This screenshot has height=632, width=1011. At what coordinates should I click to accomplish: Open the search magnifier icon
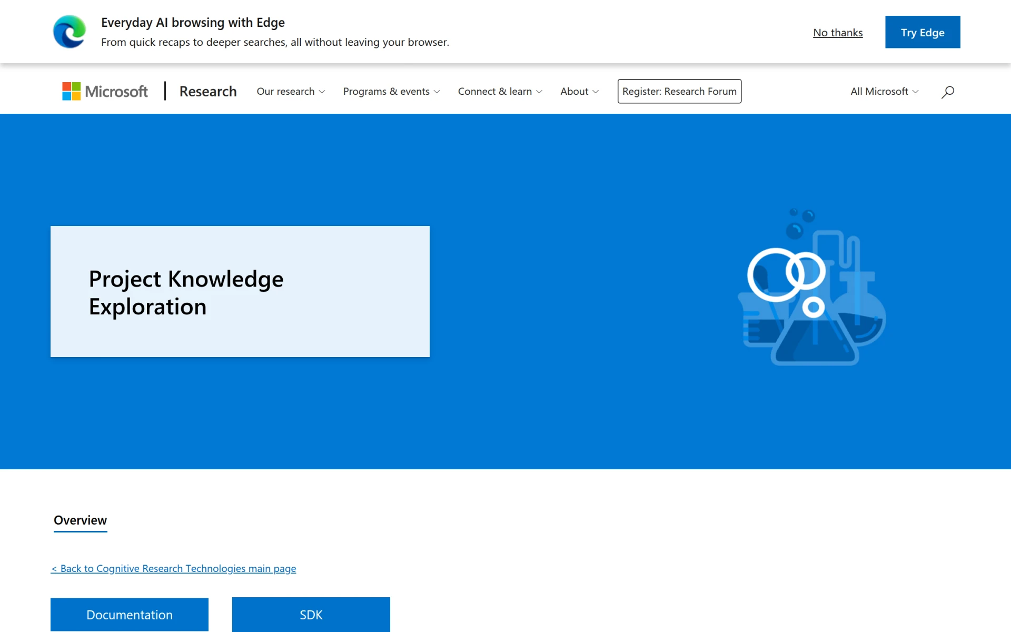(x=948, y=92)
